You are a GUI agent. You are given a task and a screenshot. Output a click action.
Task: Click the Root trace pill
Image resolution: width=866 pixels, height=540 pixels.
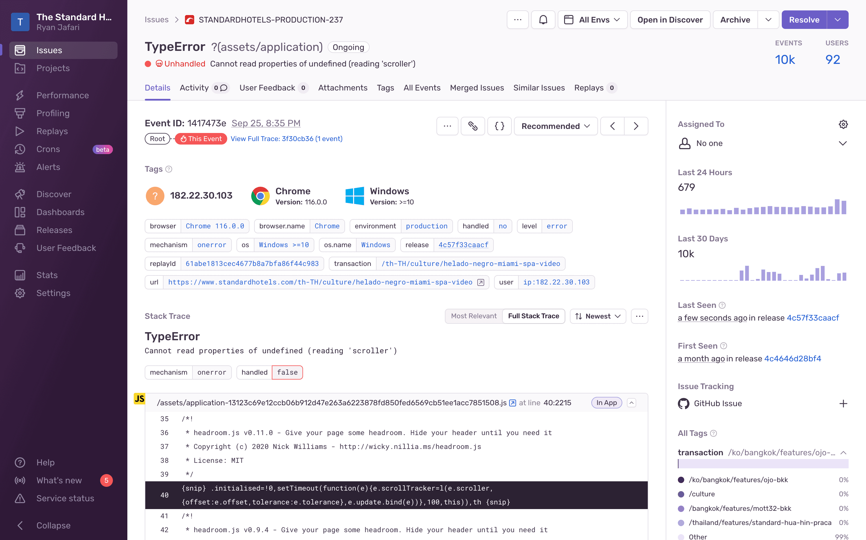(x=157, y=138)
